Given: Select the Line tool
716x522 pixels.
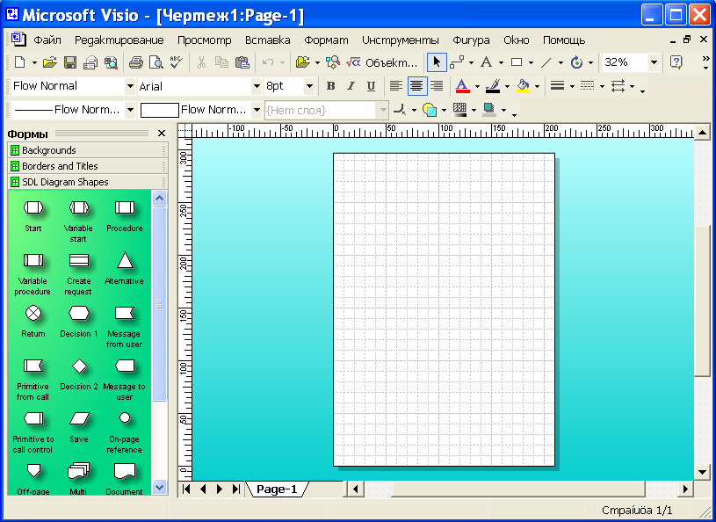Looking at the screenshot, I should coord(546,62).
